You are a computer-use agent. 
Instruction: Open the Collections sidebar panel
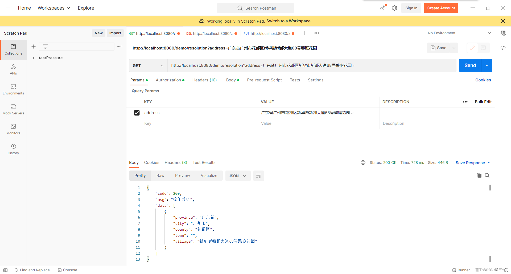[13, 50]
